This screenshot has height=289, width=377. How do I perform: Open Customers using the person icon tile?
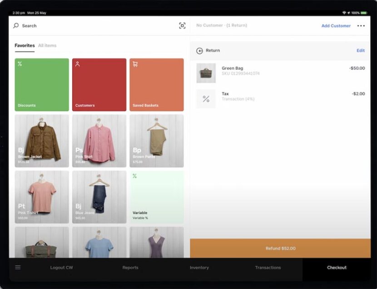[78, 64]
